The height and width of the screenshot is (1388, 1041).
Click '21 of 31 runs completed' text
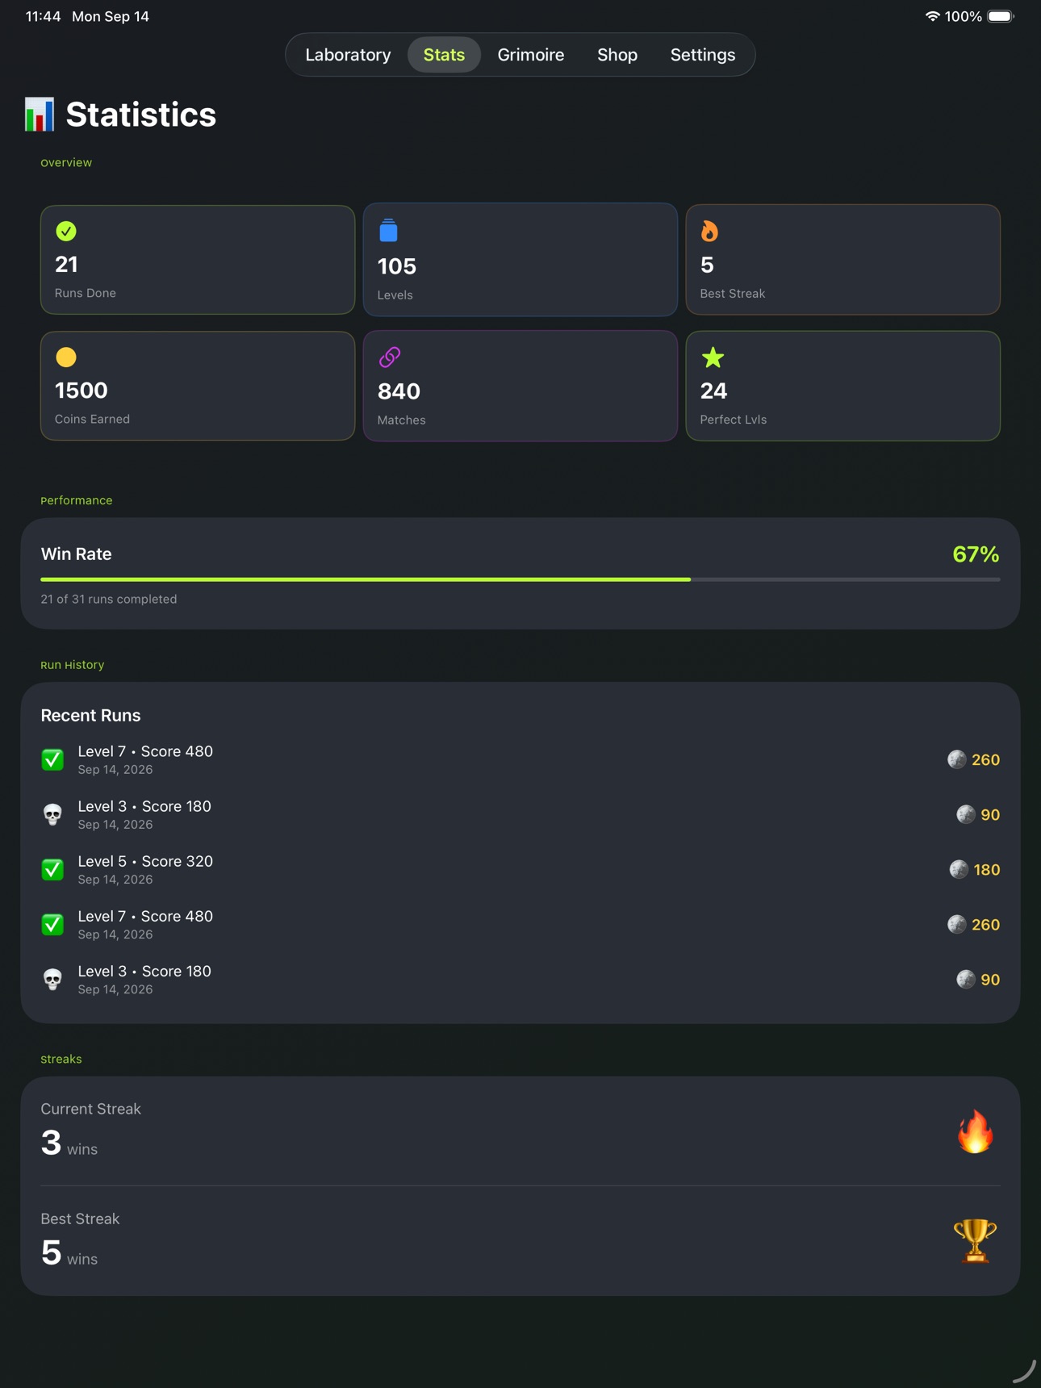[109, 599]
